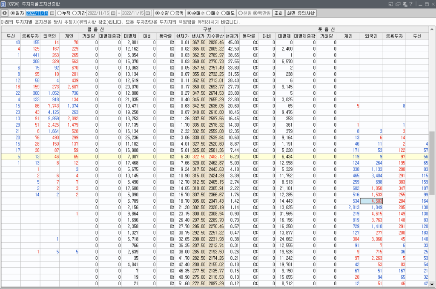Click the duplicate window icon in title bar

click(398, 4)
